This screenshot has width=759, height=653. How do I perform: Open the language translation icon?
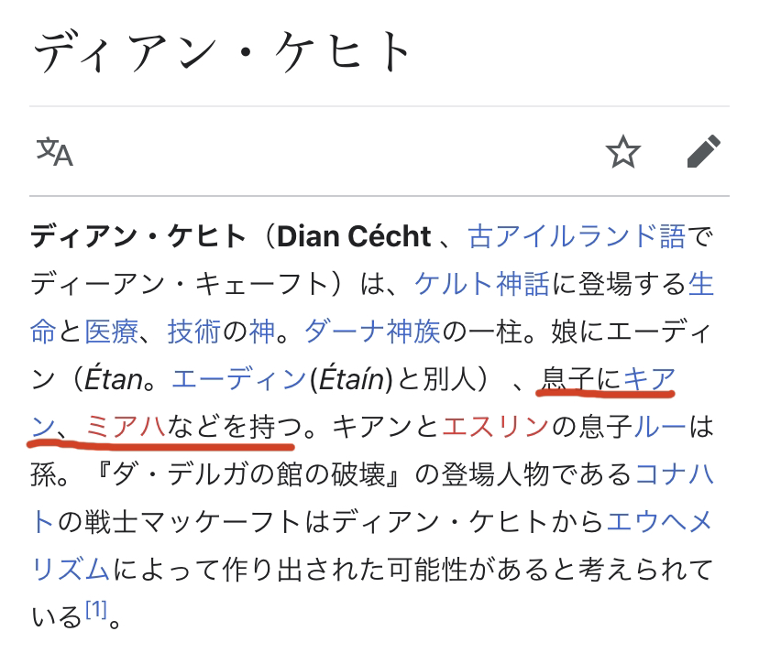54,152
